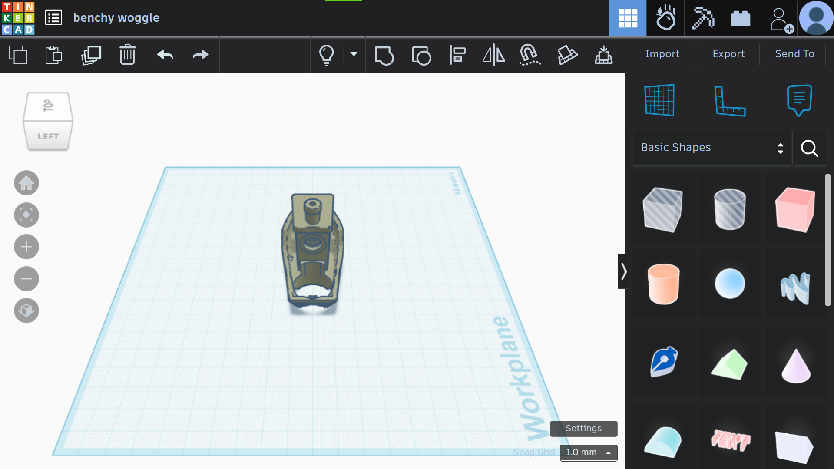Pick the red Box shape
This screenshot has width=834, height=469.
click(x=795, y=209)
